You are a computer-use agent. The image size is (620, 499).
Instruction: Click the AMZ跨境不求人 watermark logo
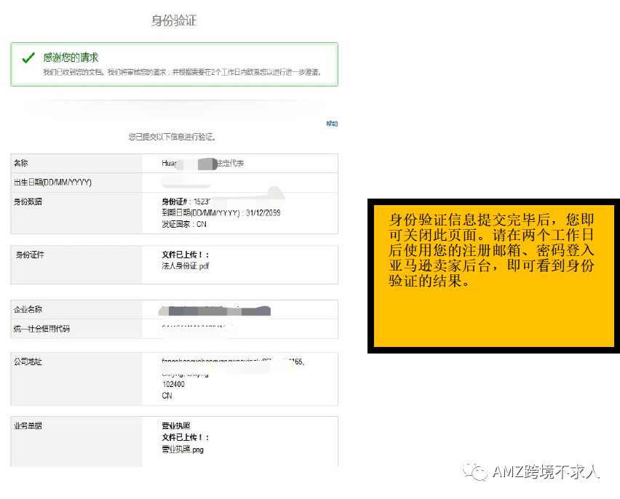tap(533, 472)
